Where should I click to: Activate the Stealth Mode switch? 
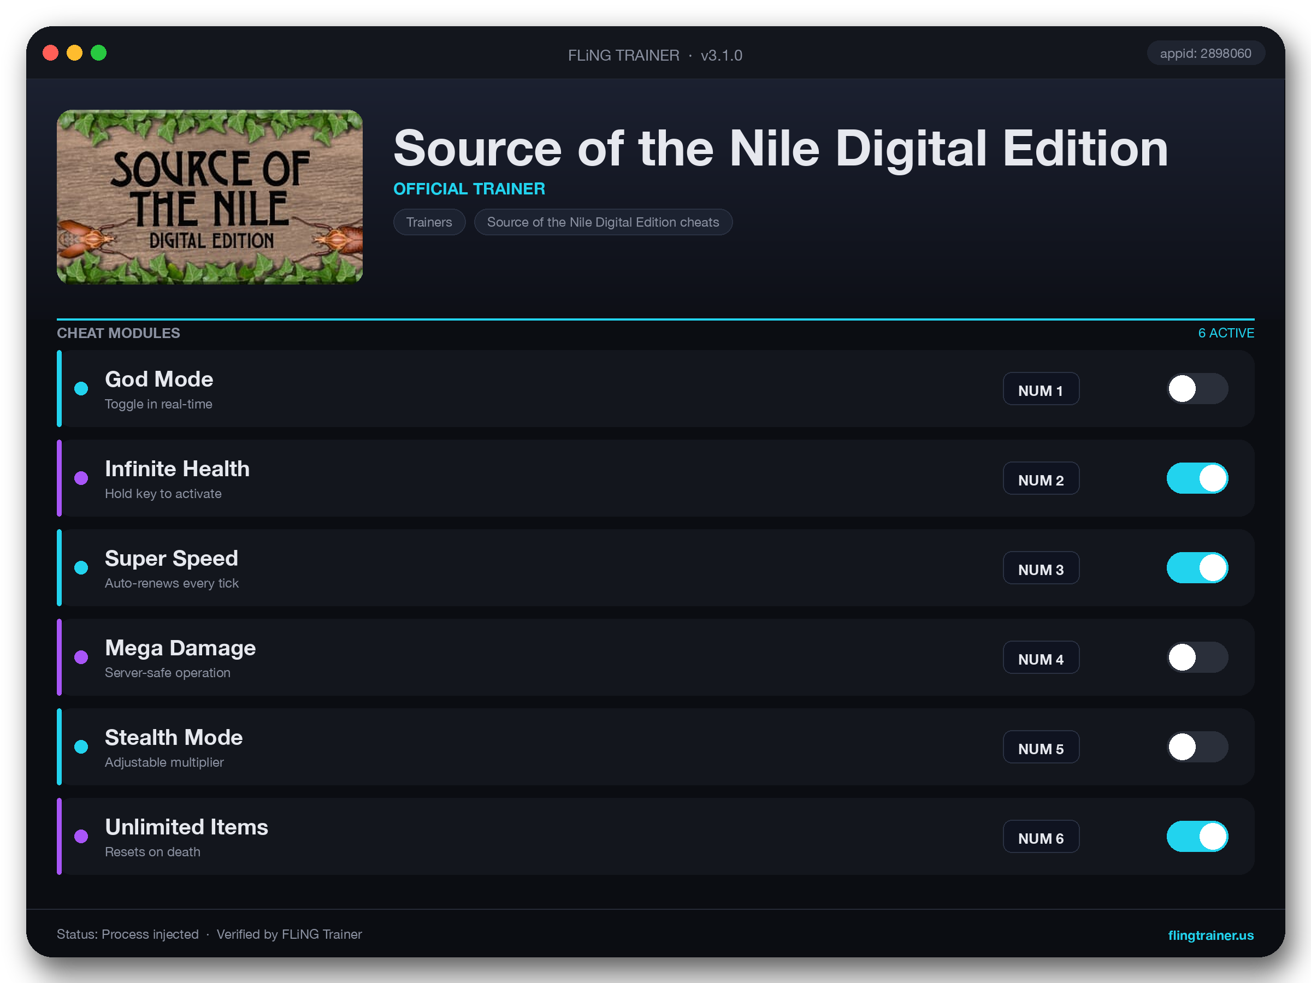(x=1197, y=747)
